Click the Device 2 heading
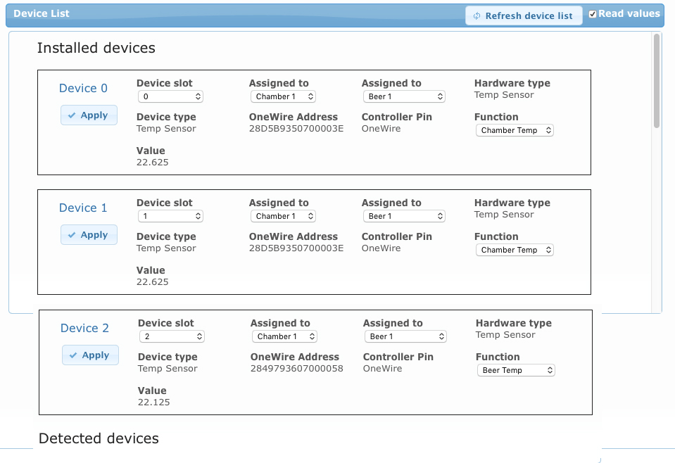This screenshot has height=463, width=675. (x=84, y=328)
